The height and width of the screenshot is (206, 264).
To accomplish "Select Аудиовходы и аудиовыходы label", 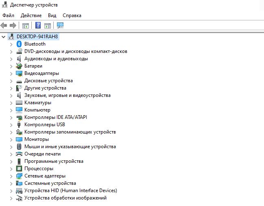I will (56, 59).
